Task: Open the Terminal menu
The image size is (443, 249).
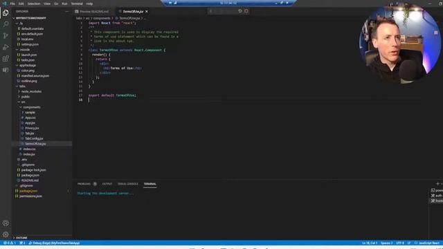Action: (x=77, y=4)
